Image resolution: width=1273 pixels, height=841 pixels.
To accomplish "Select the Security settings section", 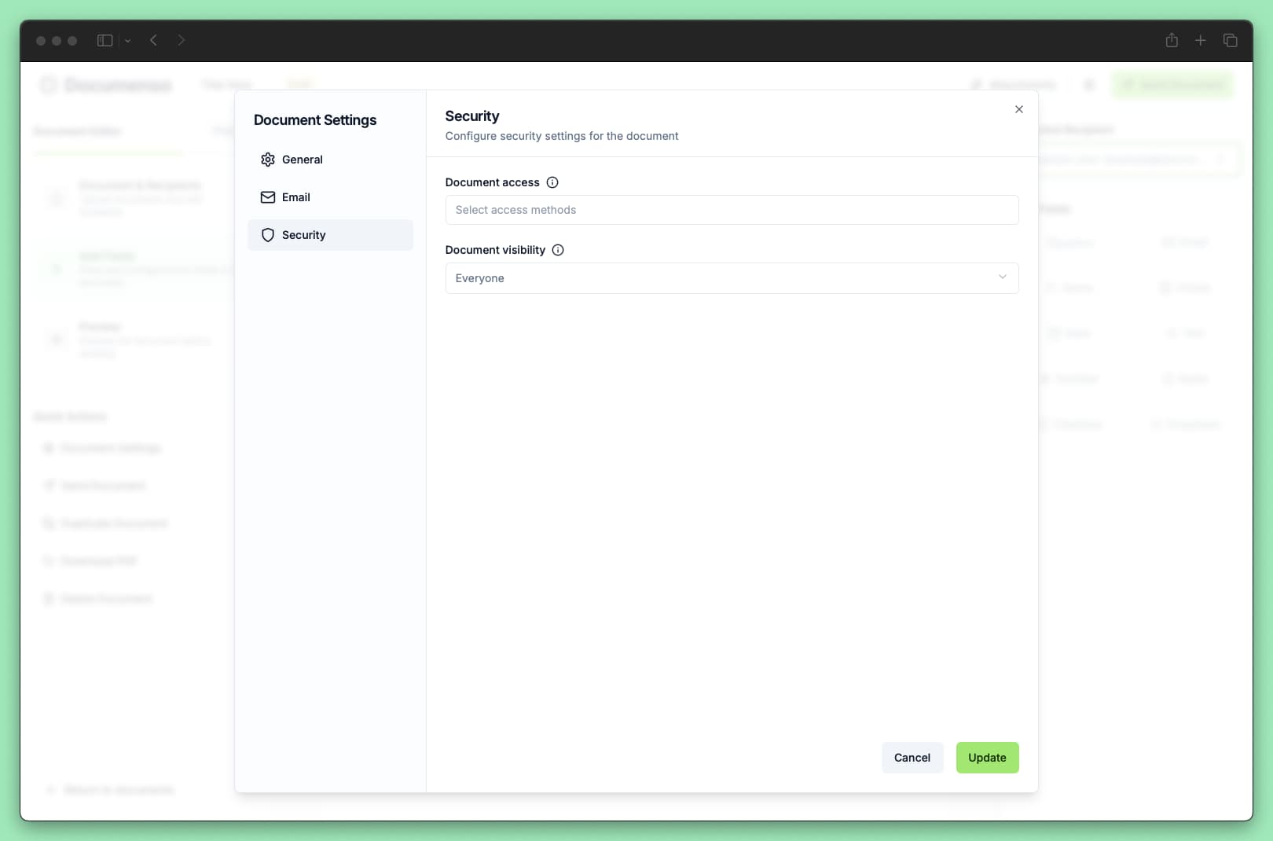I will (303, 235).
